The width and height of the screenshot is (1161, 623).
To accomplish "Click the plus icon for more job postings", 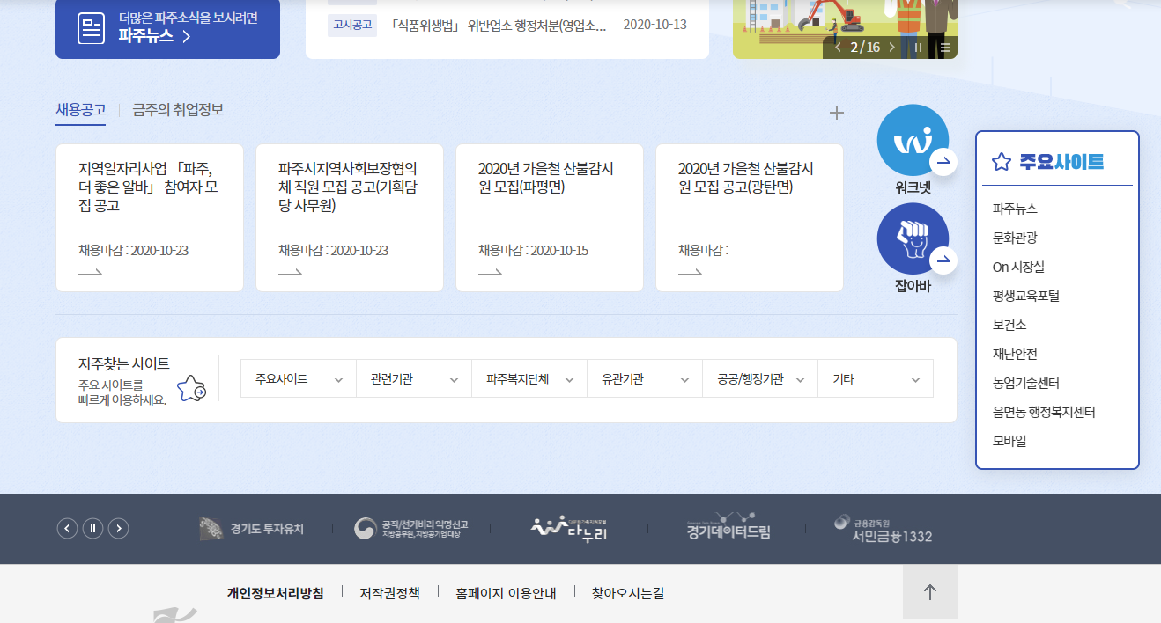I will pyautogui.click(x=837, y=113).
